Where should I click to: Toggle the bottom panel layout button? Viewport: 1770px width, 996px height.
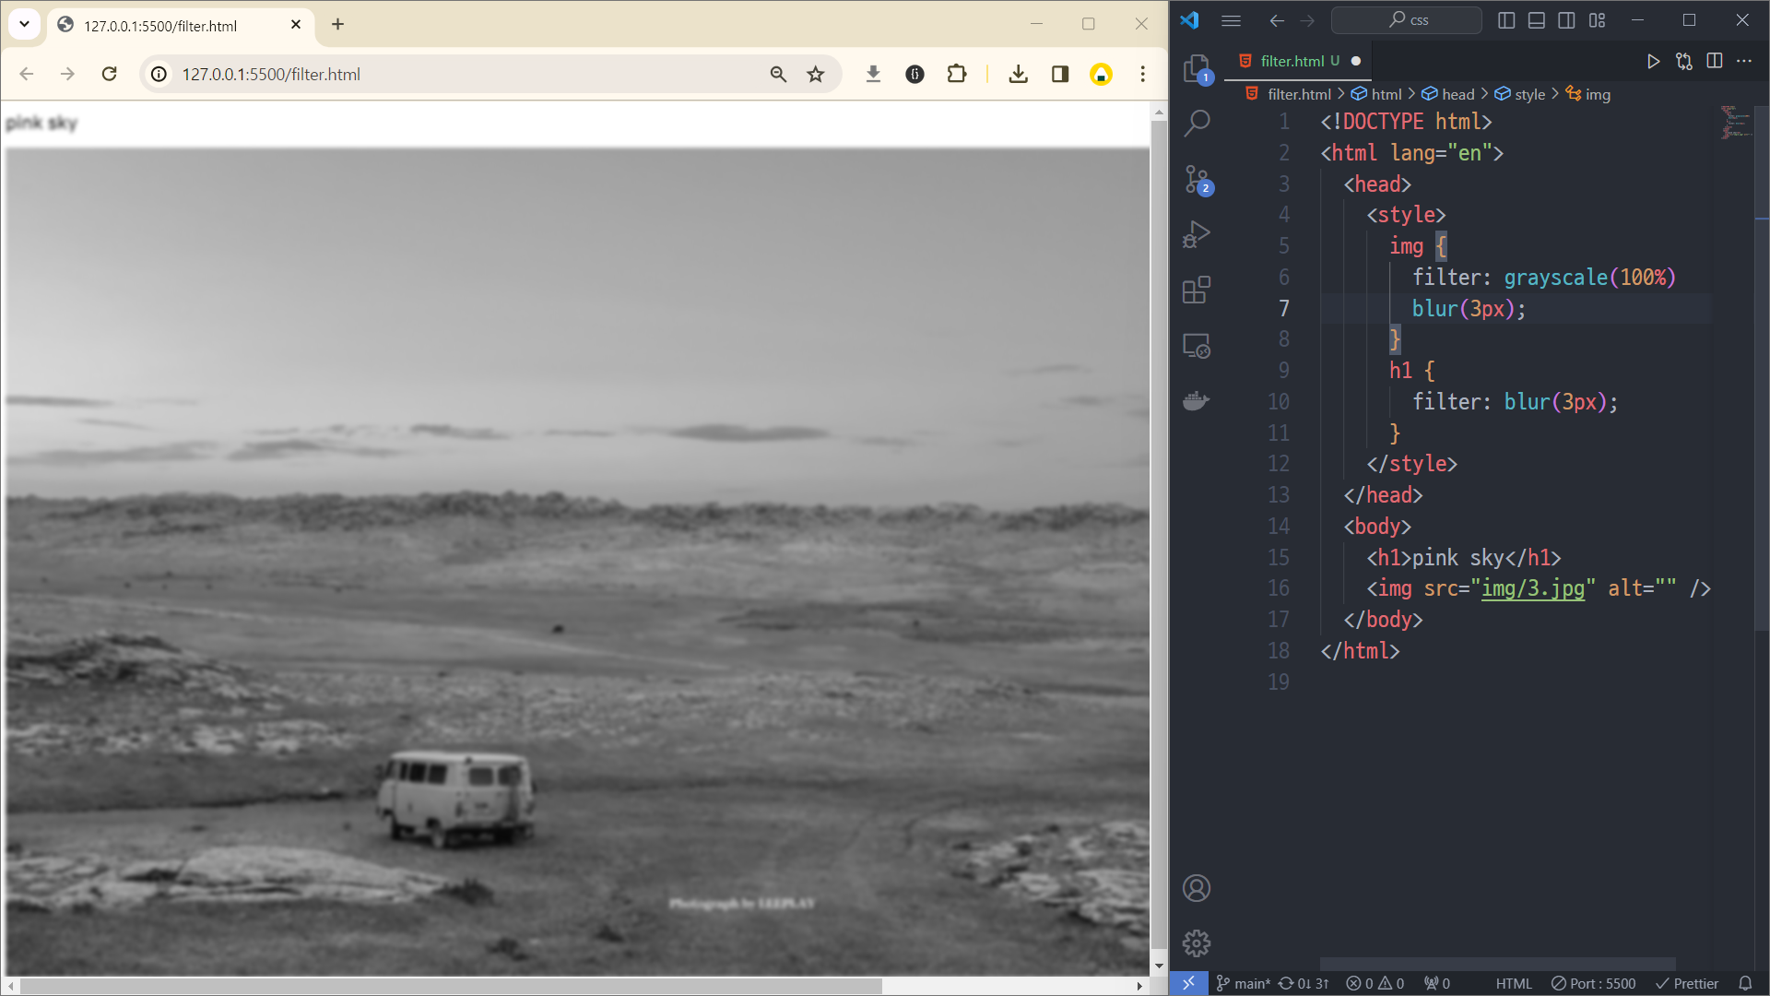(x=1537, y=20)
